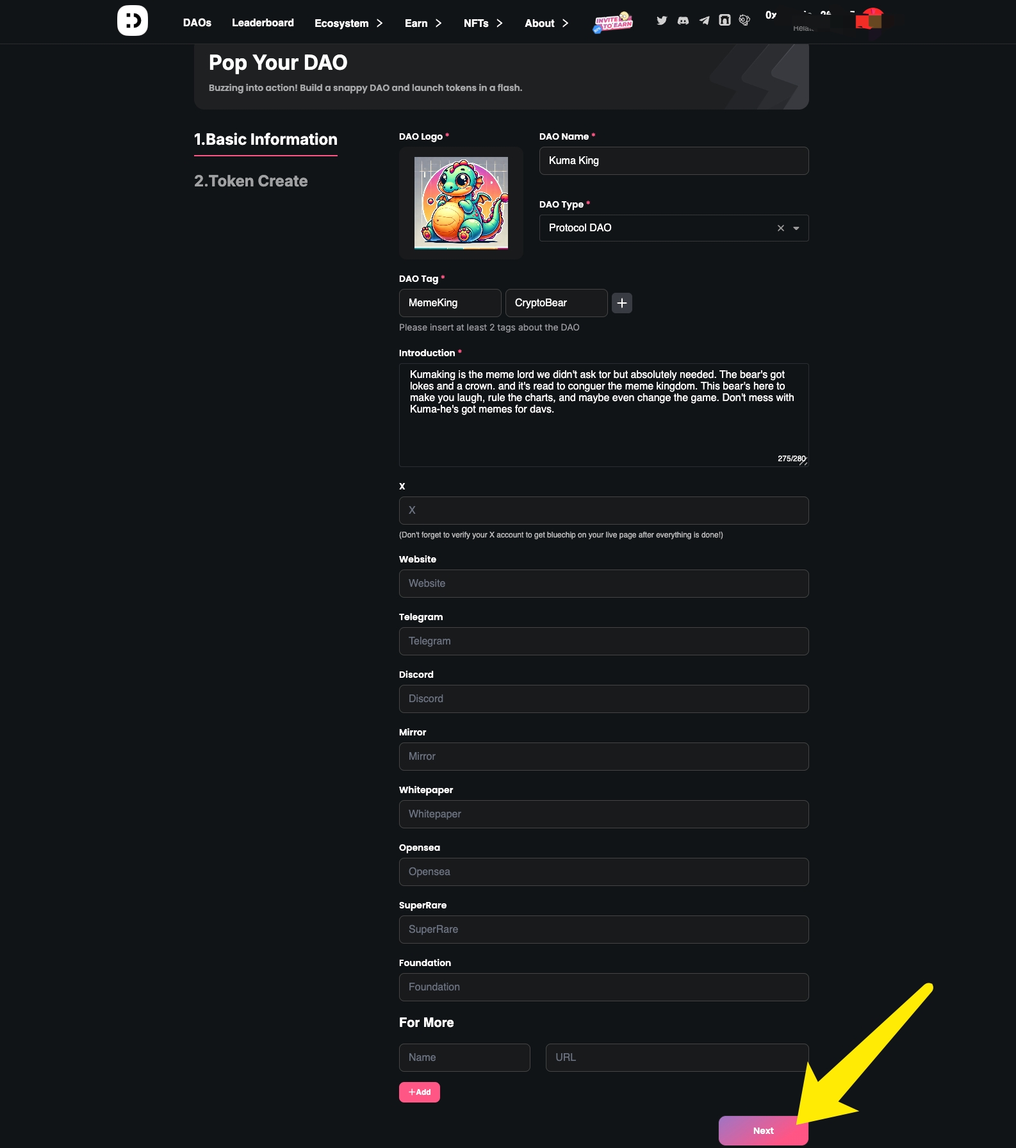The image size is (1016, 1148).
Task: Open the Twitter link in the header
Action: (662, 20)
